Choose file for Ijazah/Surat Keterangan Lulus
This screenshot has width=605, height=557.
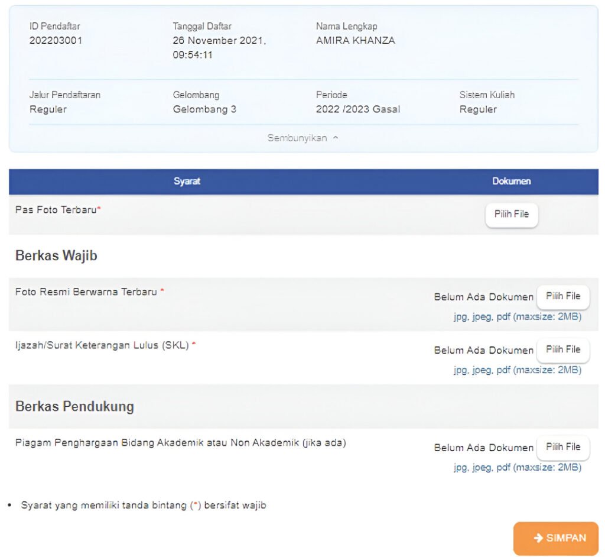[562, 349]
